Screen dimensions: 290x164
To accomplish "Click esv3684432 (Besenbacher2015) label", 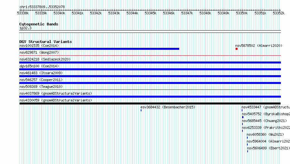I will coord(168,107).
